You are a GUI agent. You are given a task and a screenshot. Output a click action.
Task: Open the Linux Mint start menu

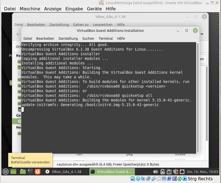(x=6, y=172)
